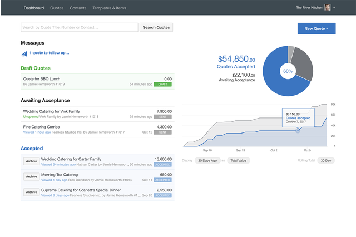Change the 30 Days Ago display range
Image resolution: width=356 pixels, height=237 pixels.
[x=207, y=160]
